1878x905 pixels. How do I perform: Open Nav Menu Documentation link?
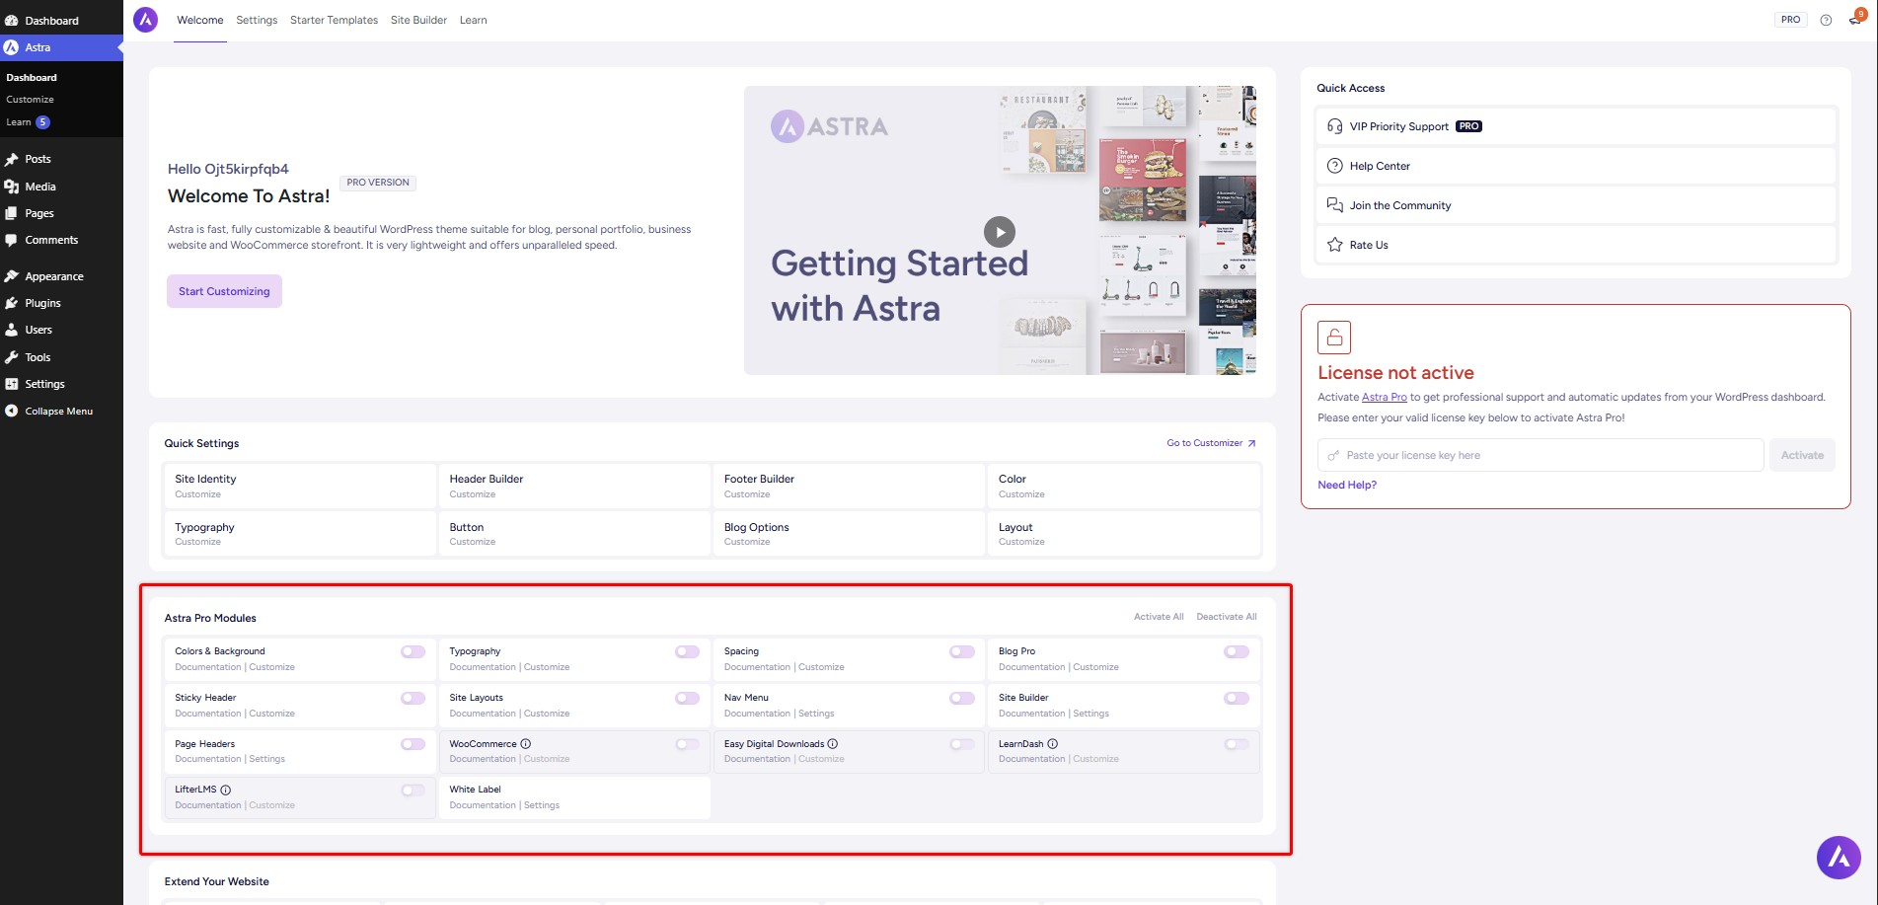click(757, 714)
